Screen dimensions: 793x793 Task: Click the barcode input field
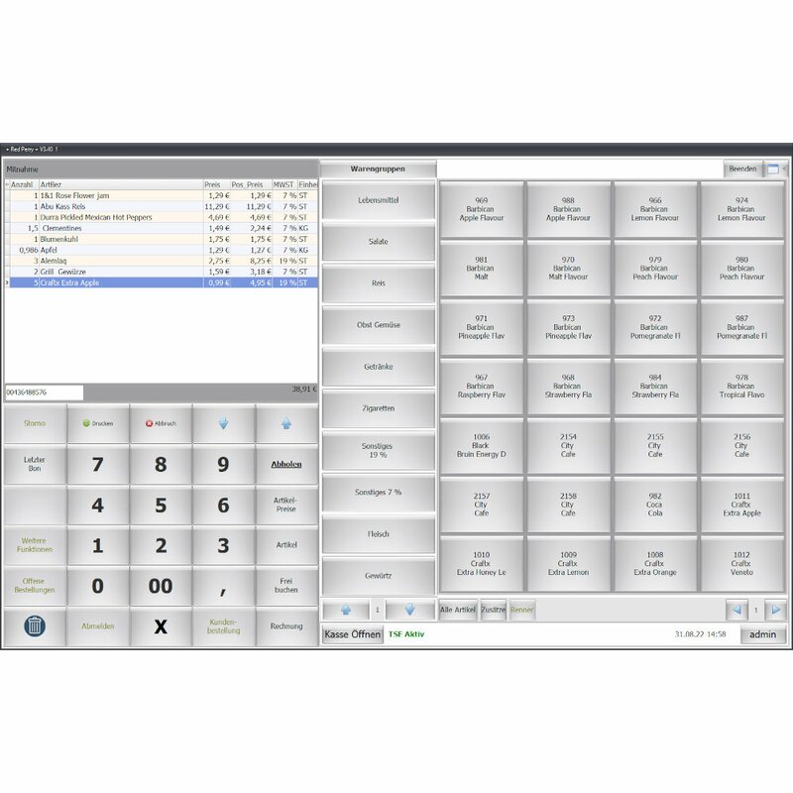point(44,393)
